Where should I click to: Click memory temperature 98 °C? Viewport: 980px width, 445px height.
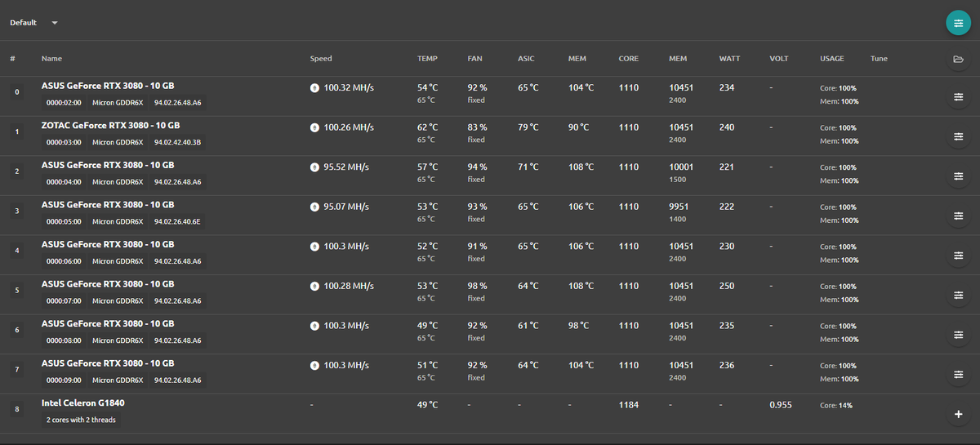pos(579,325)
